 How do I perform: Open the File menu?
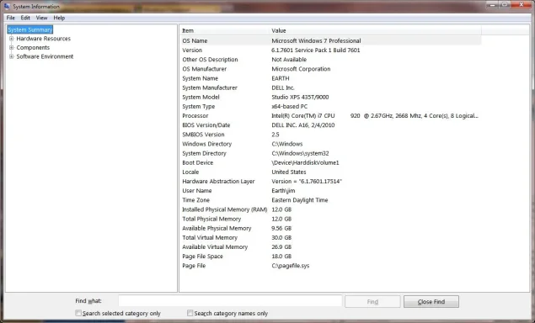point(11,18)
